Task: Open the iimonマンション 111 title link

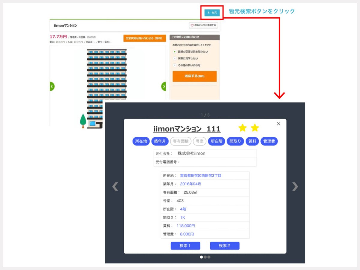Action: 187,129
